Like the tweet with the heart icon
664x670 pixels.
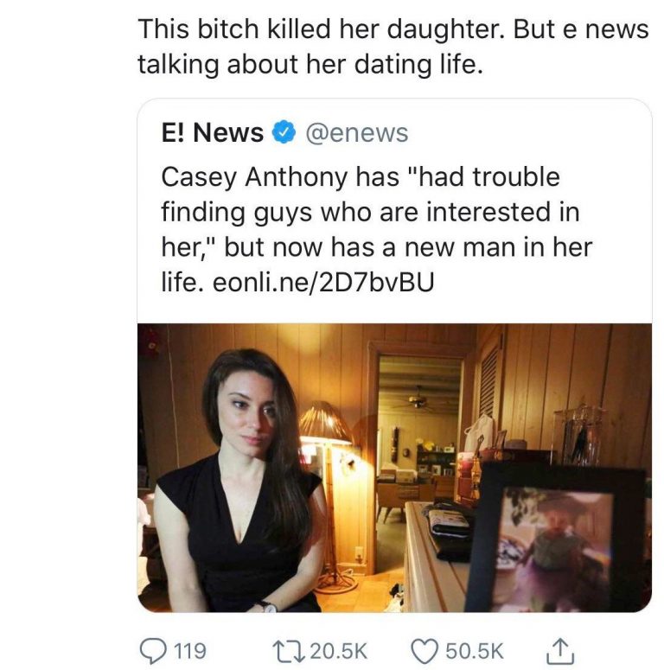click(x=424, y=649)
